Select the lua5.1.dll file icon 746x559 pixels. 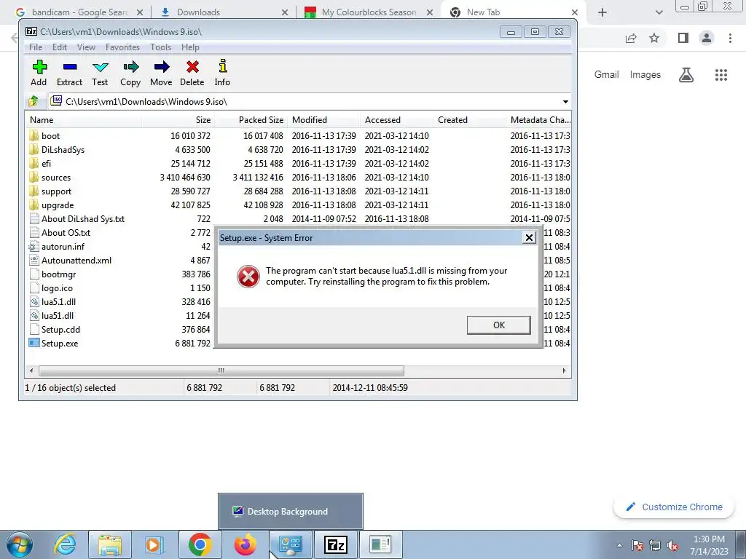[x=34, y=302]
